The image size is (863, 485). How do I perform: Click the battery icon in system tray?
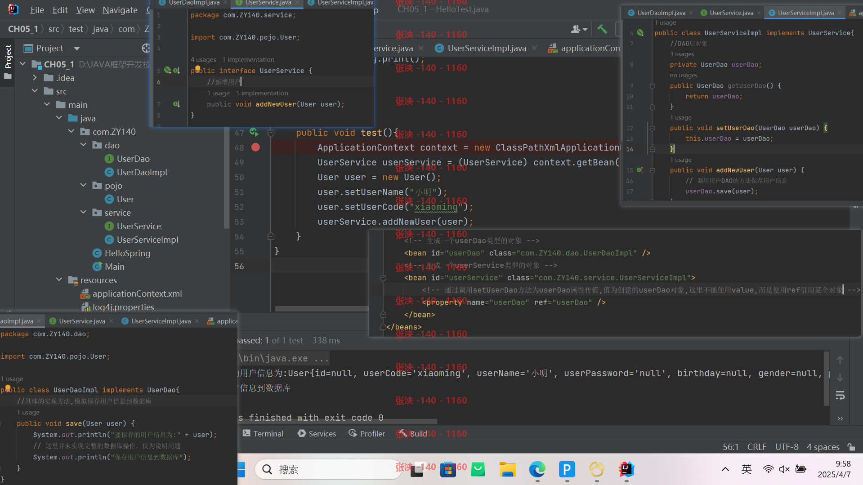click(x=801, y=469)
